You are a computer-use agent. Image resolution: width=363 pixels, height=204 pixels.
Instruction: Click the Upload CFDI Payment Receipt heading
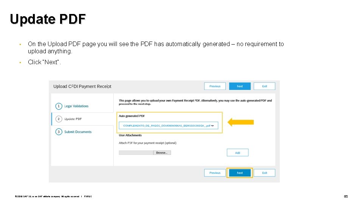coord(82,87)
